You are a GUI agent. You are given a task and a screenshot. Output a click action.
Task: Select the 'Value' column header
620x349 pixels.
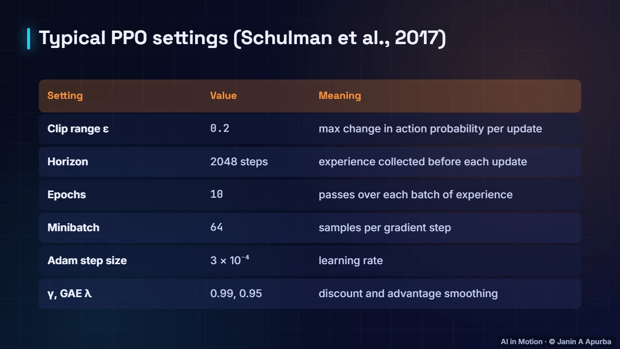[x=223, y=95]
